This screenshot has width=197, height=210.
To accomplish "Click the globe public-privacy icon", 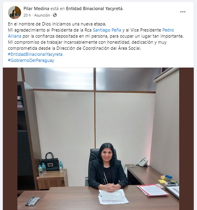I will 55,15.
